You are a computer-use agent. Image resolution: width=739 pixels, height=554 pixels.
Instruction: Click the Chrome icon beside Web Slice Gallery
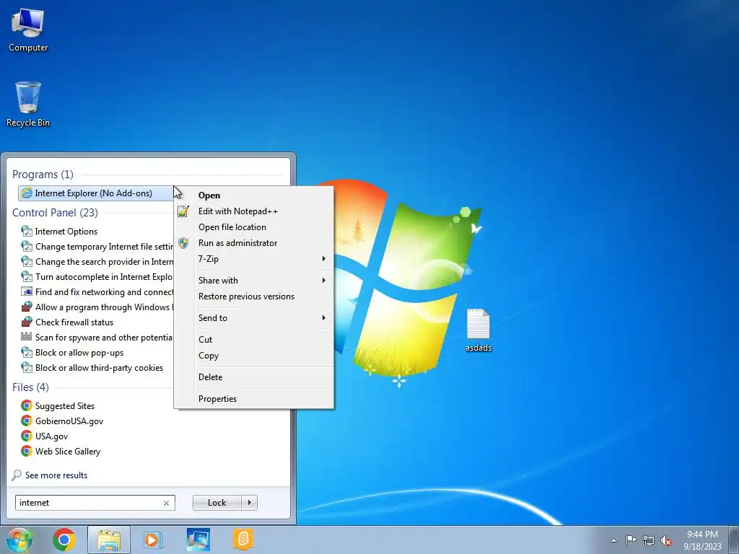point(27,451)
